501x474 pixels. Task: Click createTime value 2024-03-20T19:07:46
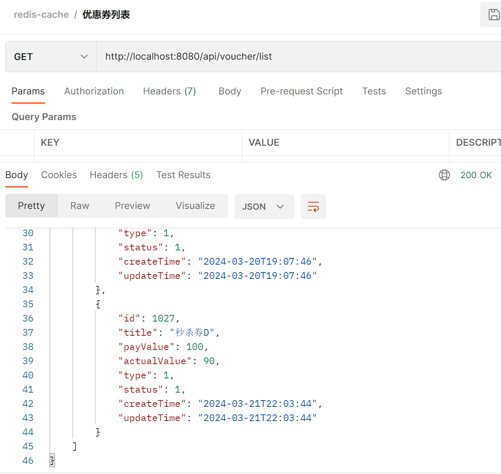(258, 261)
